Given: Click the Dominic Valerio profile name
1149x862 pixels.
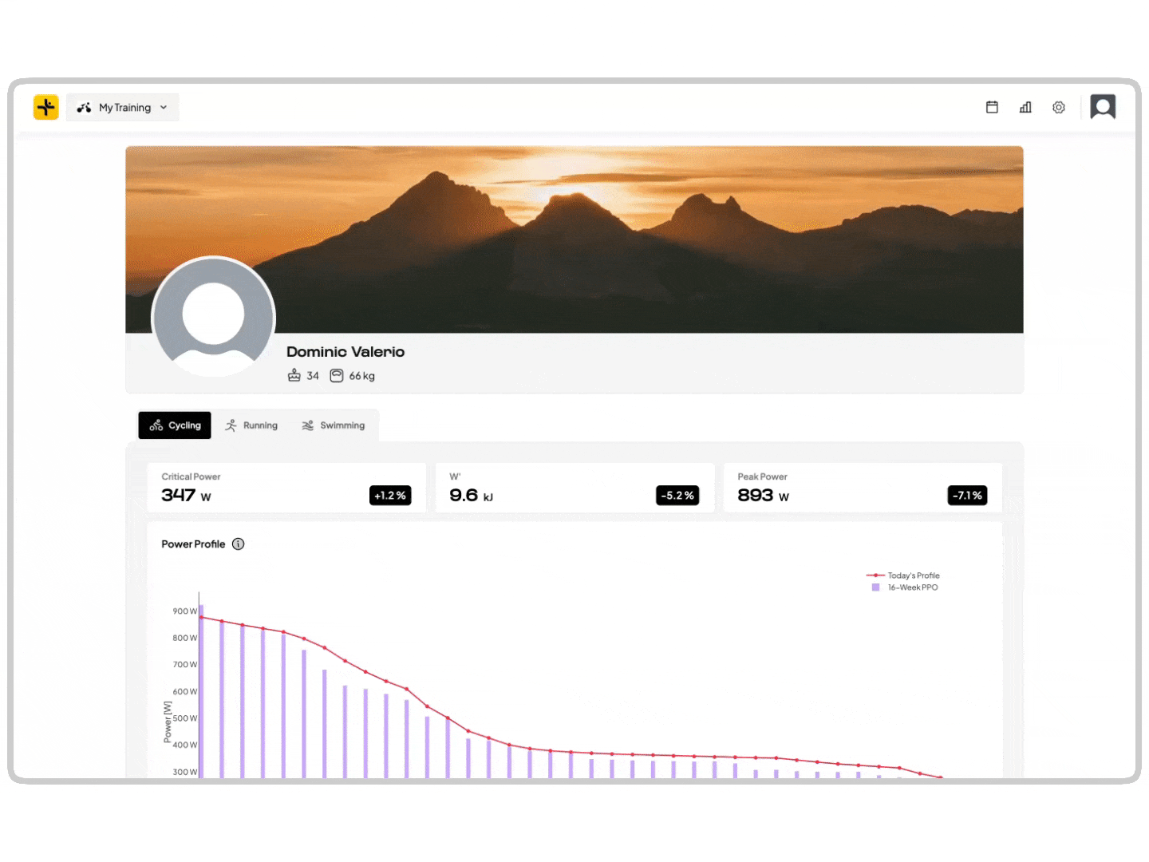Looking at the screenshot, I should 345,352.
